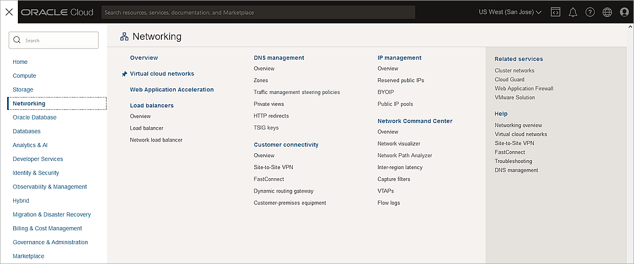Open Flow logs link
Image resolution: width=634 pixels, height=264 pixels.
pyautogui.click(x=389, y=203)
